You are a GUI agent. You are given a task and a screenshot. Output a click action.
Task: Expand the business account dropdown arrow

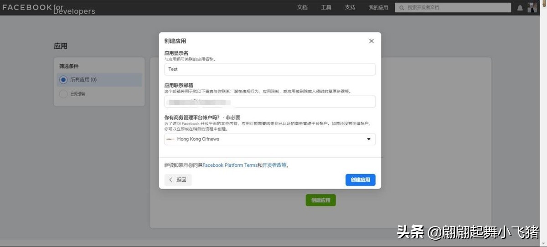(x=369, y=139)
